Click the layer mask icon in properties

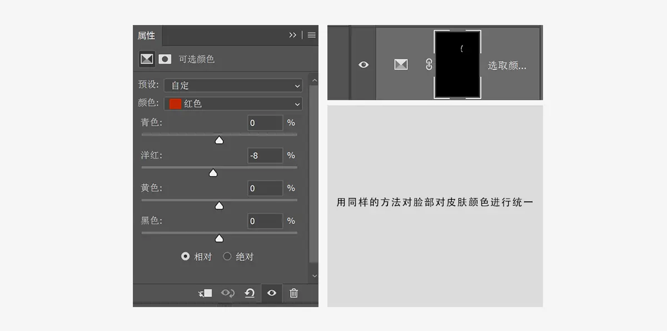(165, 59)
